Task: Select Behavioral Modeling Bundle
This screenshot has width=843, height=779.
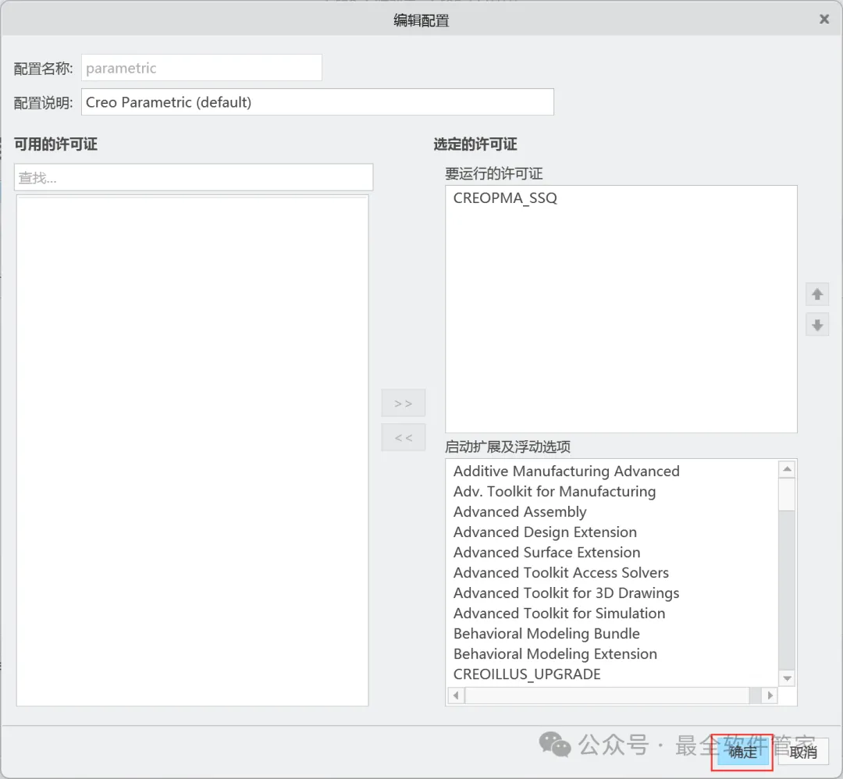Action: (x=546, y=633)
